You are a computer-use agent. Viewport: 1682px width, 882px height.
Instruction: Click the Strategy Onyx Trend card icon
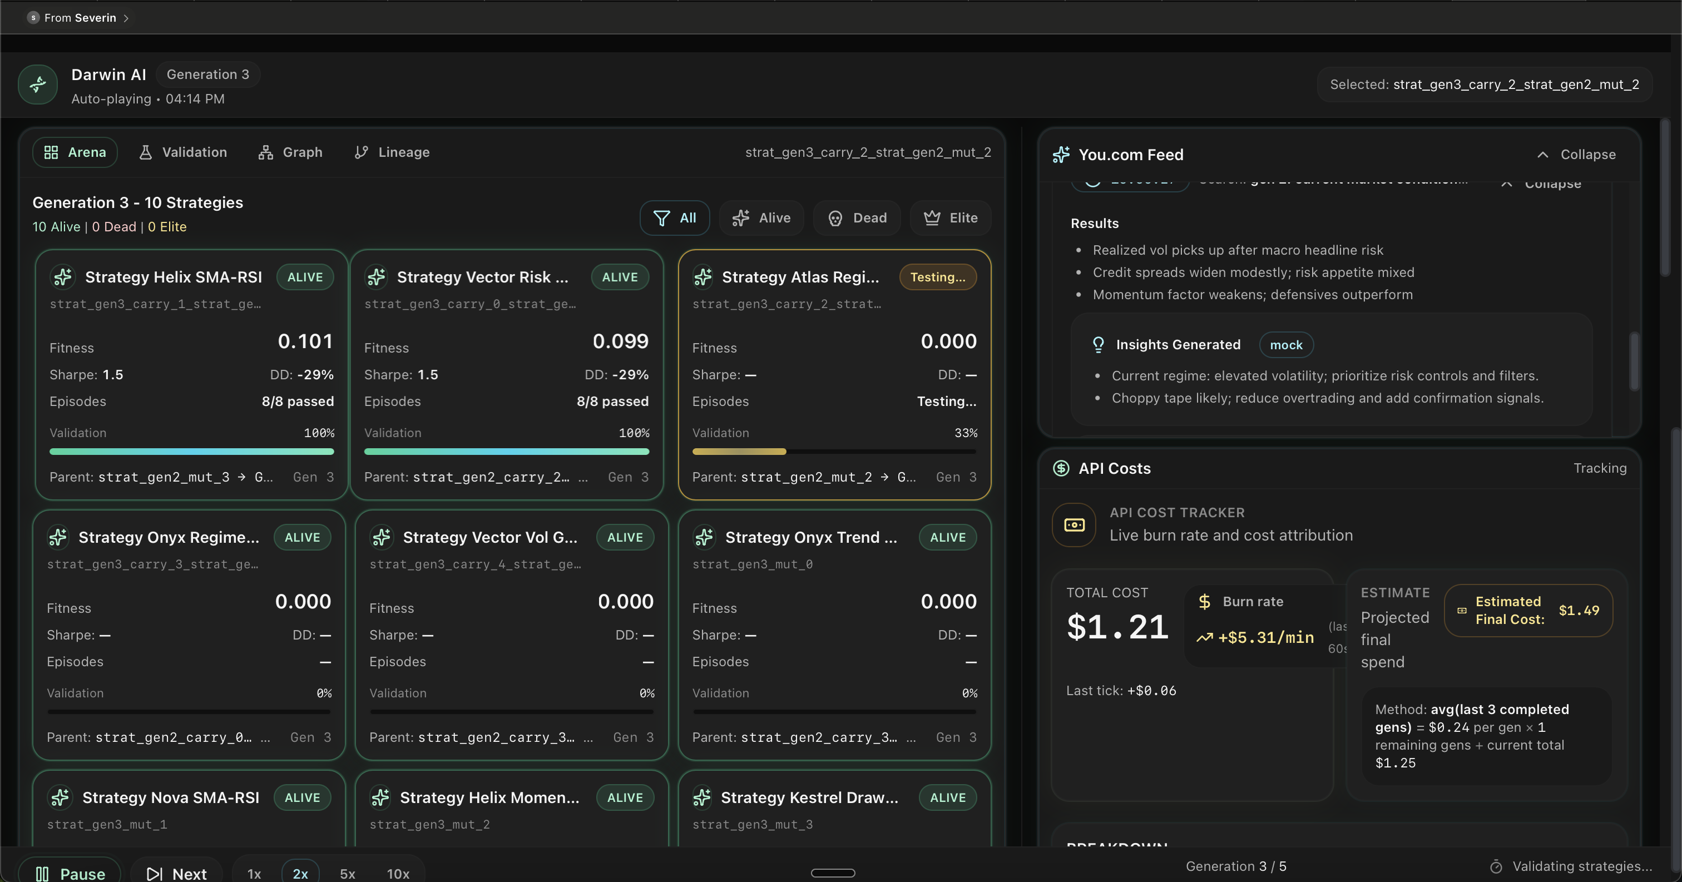(704, 537)
